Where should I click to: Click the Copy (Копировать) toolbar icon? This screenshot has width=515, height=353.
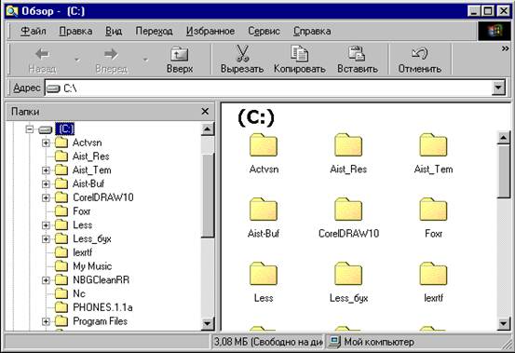coord(299,53)
